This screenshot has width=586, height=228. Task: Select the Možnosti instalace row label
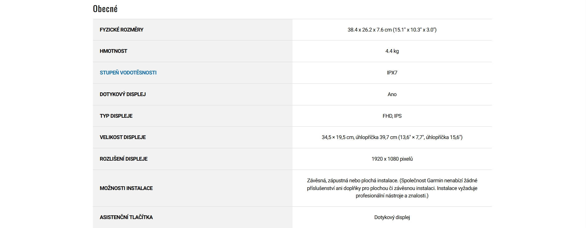click(x=126, y=188)
